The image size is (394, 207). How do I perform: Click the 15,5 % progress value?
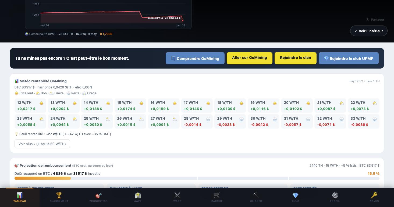point(374,174)
